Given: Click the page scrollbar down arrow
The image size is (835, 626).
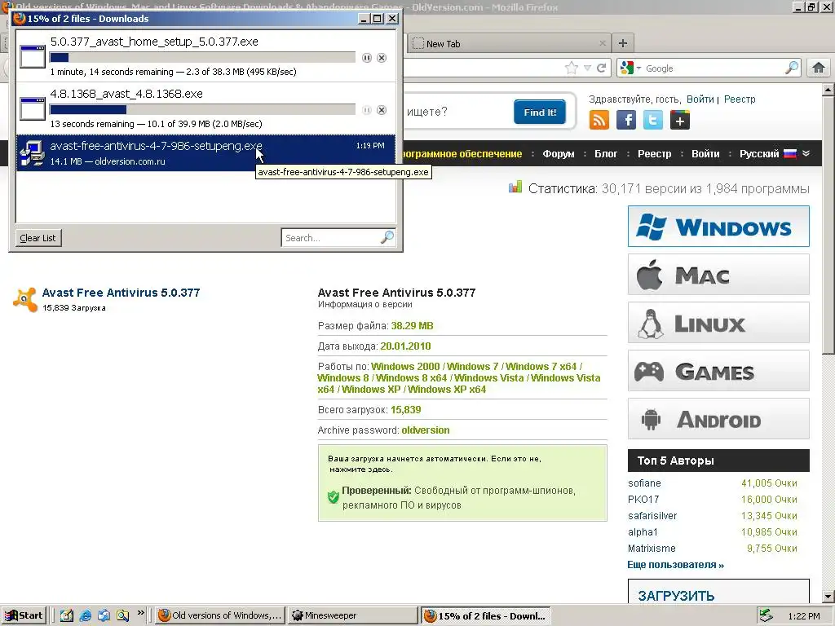Looking at the screenshot, I should click(828, 597).
